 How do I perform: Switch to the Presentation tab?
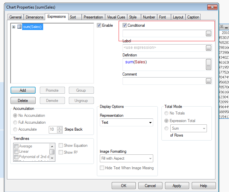pyautogui.click(x=93, y=17)
